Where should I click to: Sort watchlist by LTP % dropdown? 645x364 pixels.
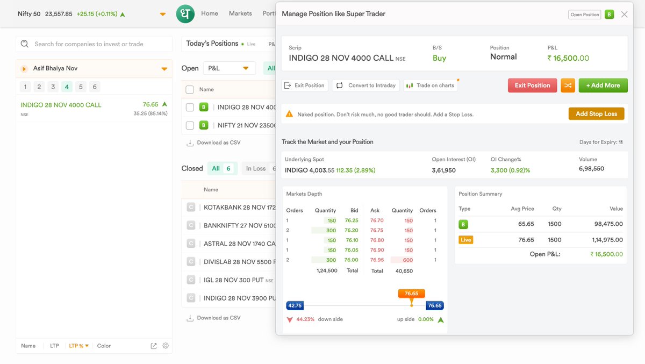79,346
